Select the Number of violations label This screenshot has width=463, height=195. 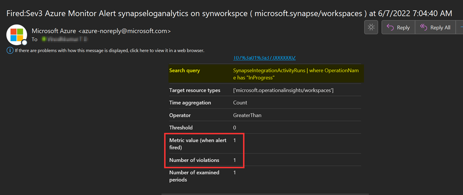[x=194, y=160]
